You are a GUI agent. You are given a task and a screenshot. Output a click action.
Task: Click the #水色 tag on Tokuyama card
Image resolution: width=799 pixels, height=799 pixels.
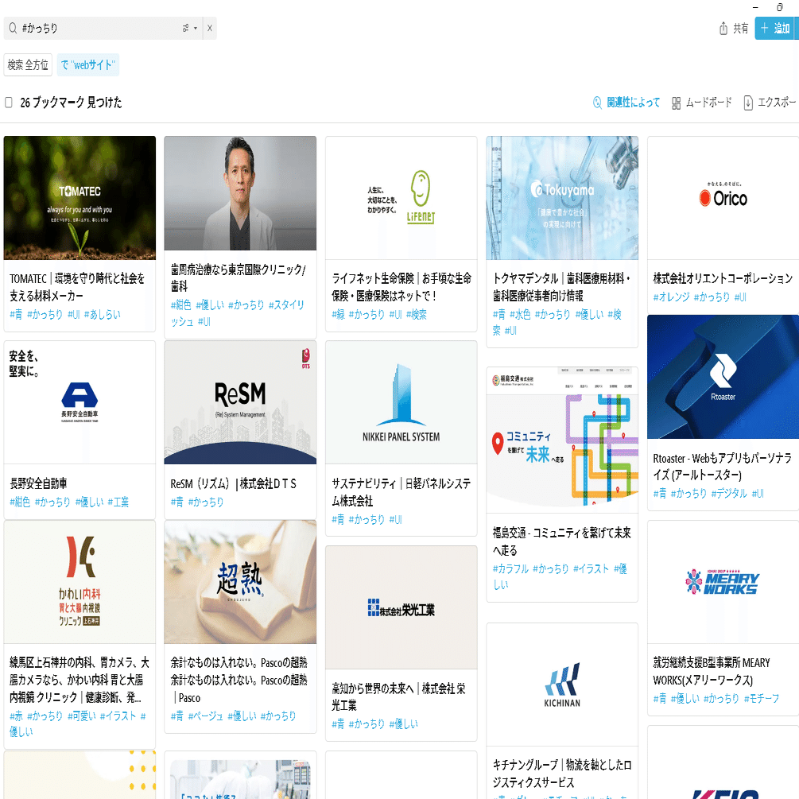click(520, 314)
